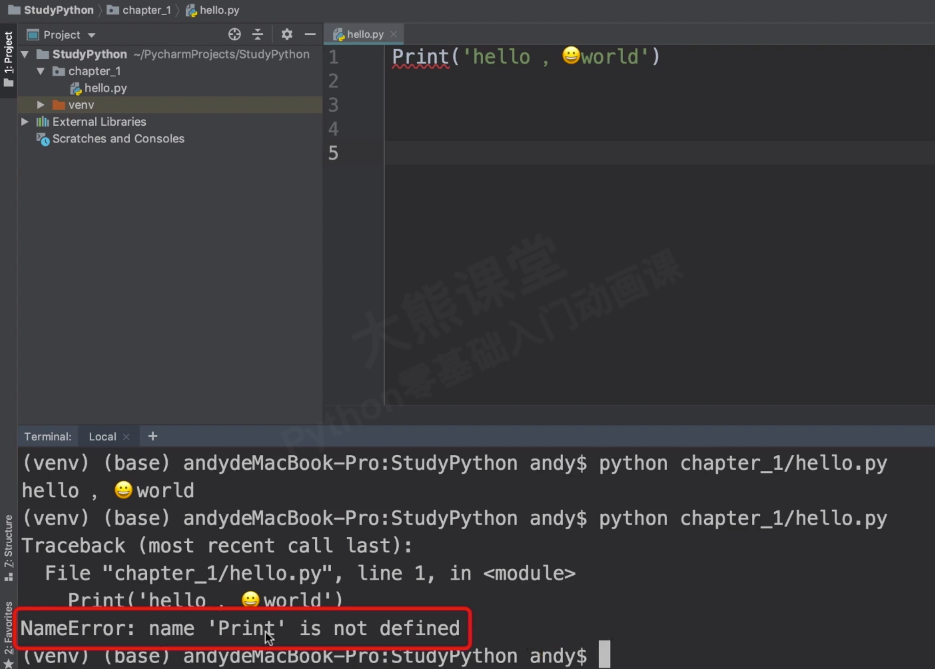Collapse the chapter_1 folder
Viewport: 935px width, 669px height.
point(40,71)
